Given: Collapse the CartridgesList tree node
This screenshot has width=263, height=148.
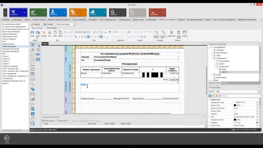Looking at the screenshot, I should (x=212, y=58).
